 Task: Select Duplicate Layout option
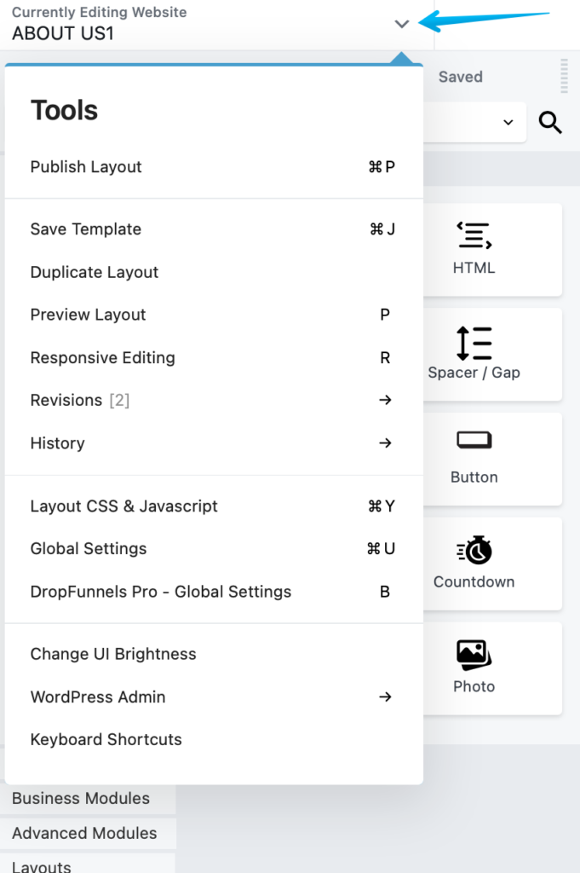coord(94,272)
